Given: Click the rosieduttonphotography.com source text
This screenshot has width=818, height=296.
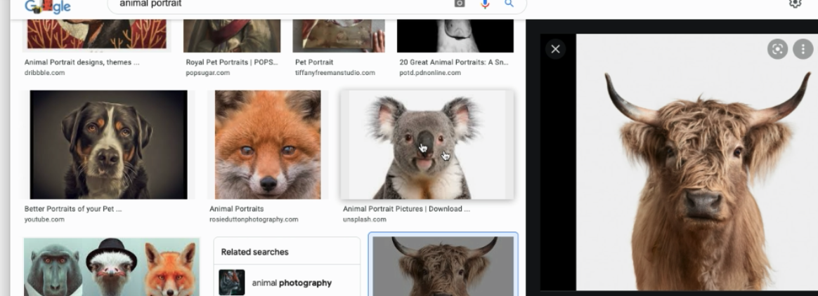Looking at the screenshot, I should click(254, 220).
